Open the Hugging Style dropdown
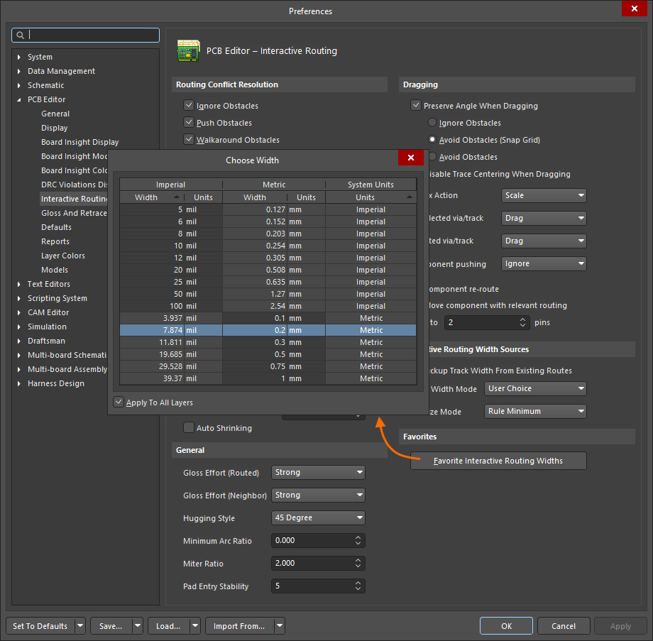 tap(318, 518)
